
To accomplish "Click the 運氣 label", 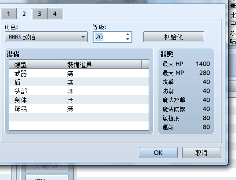I will click(168, 127).
